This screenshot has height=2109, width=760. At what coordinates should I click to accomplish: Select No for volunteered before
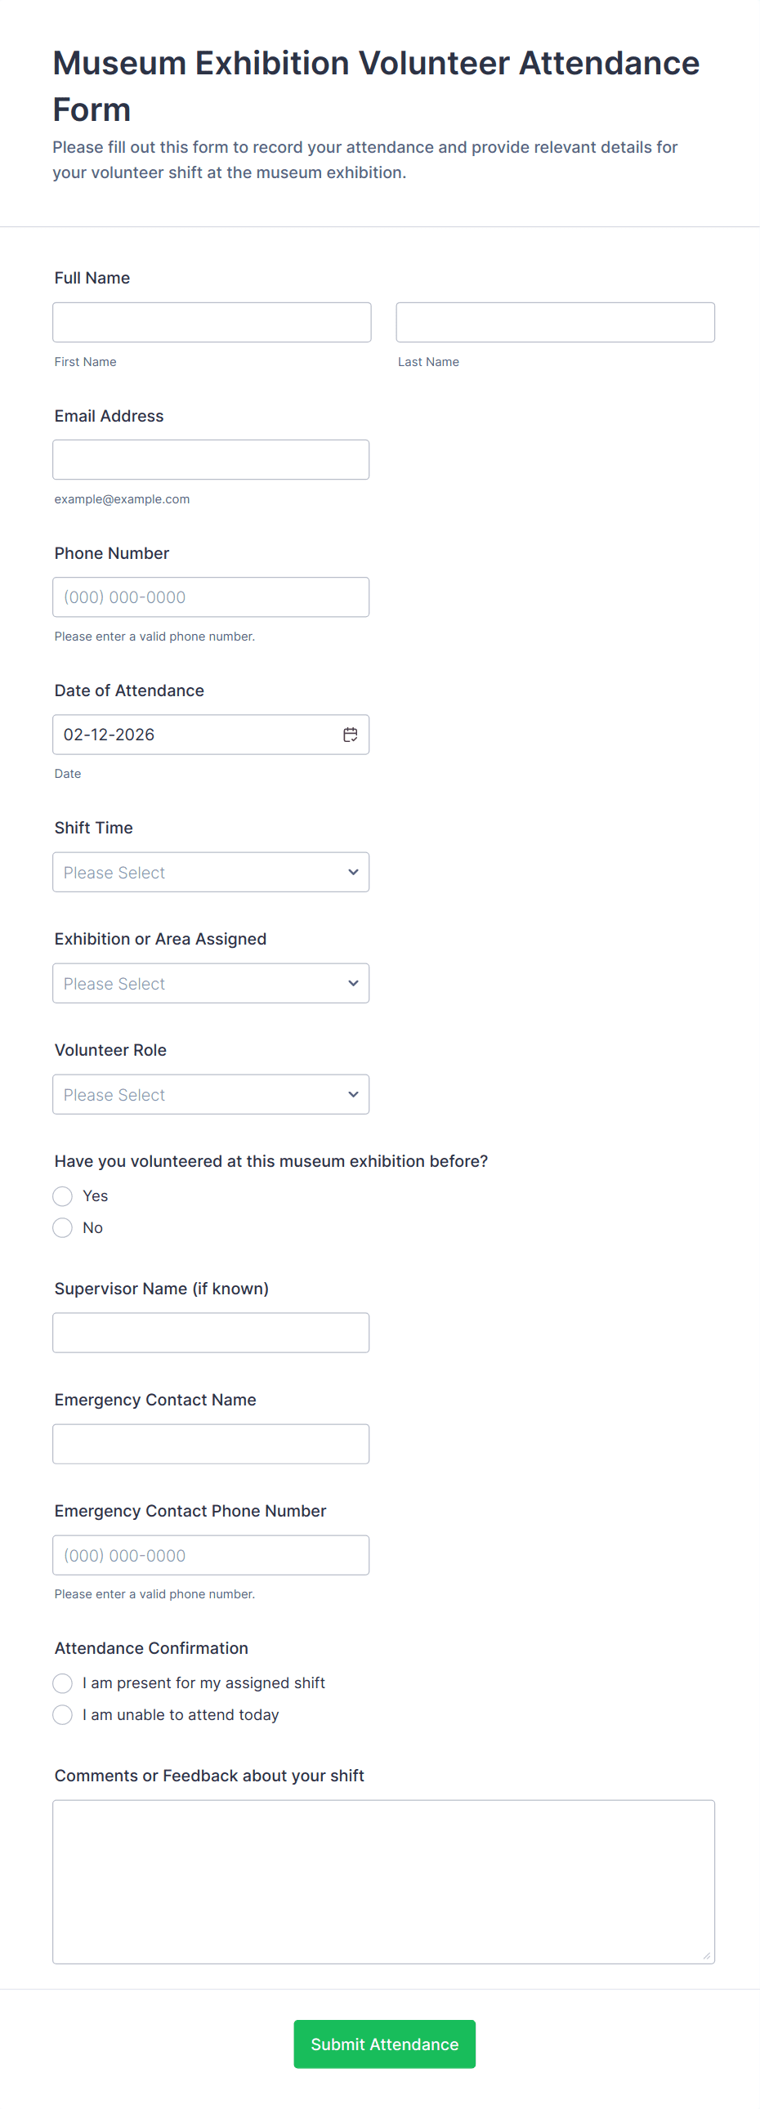pos(62,1228)
